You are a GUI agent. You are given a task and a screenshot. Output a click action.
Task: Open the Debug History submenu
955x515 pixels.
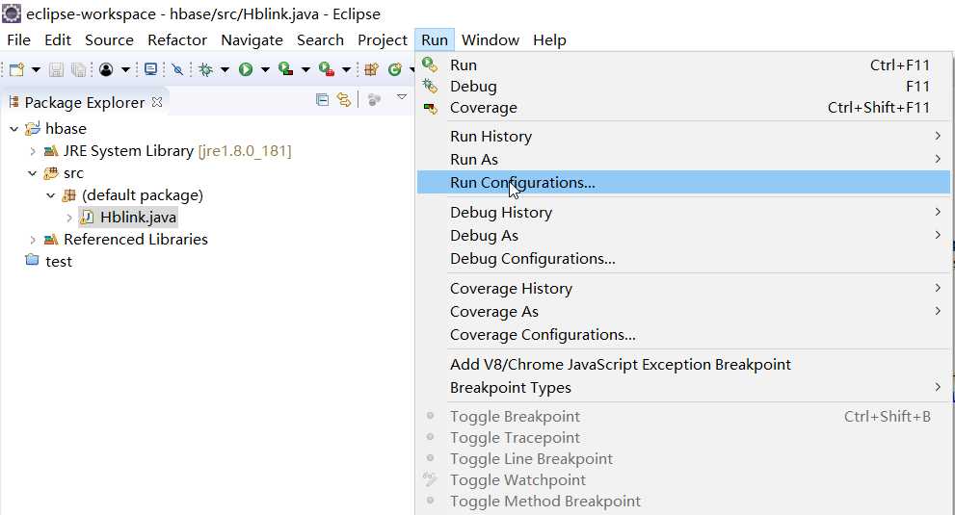(x=683, y=213)
